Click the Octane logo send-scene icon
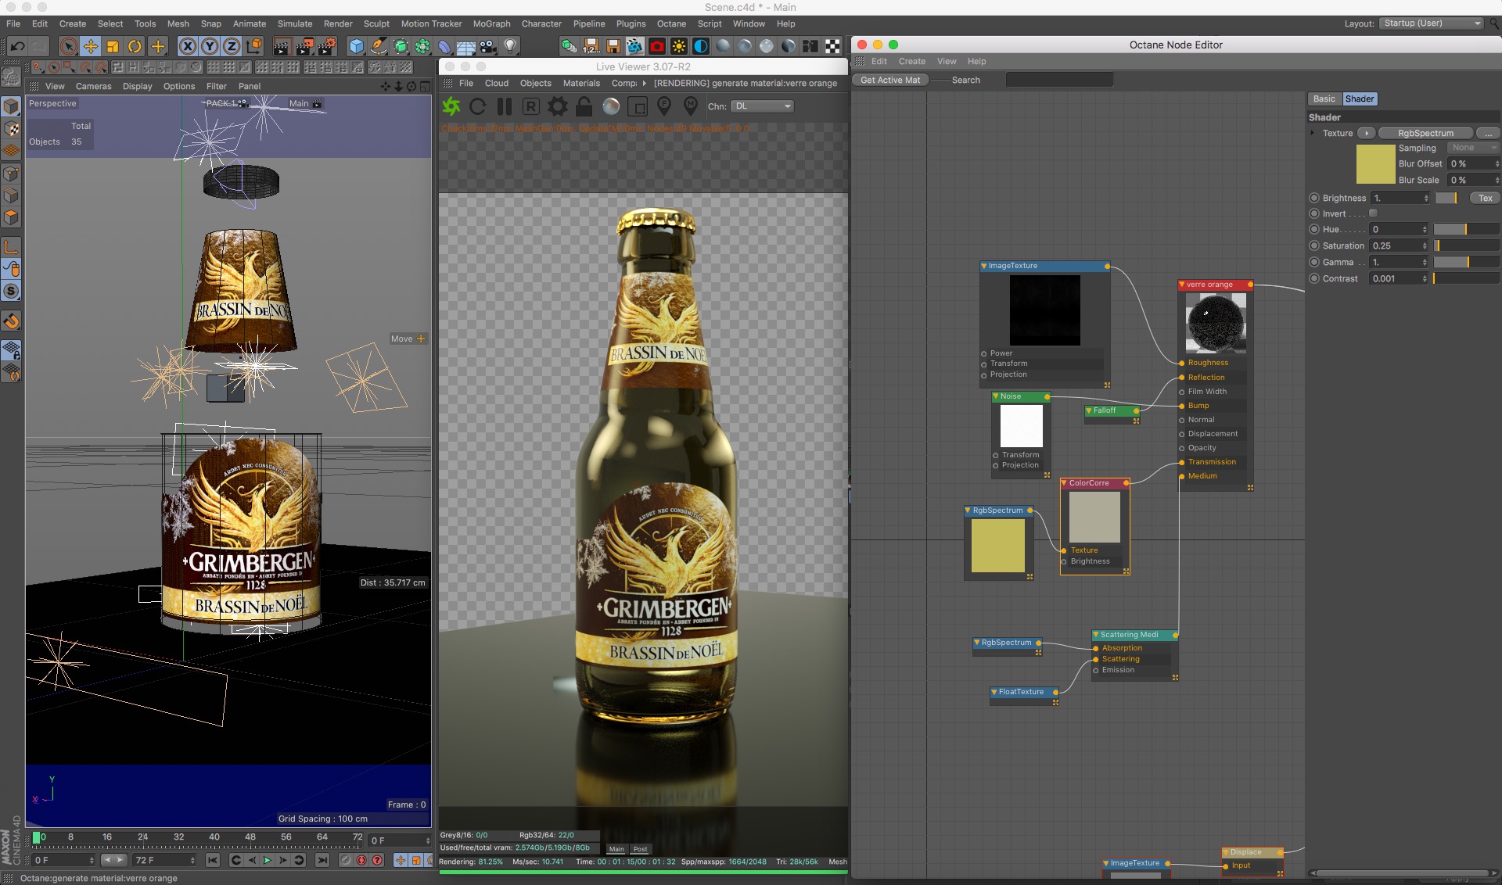The image size is (1502, 885). point(451,106)
